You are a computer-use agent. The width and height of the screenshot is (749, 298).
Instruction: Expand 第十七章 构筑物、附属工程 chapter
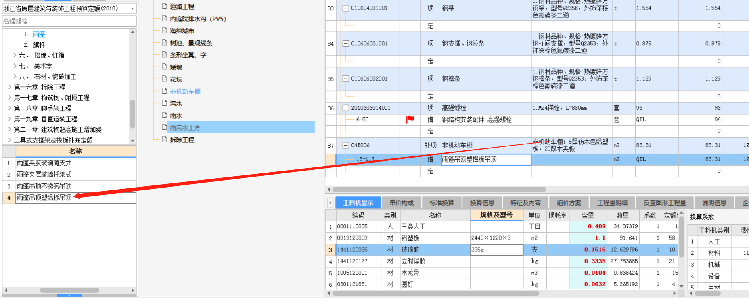[x=10, y=98]
